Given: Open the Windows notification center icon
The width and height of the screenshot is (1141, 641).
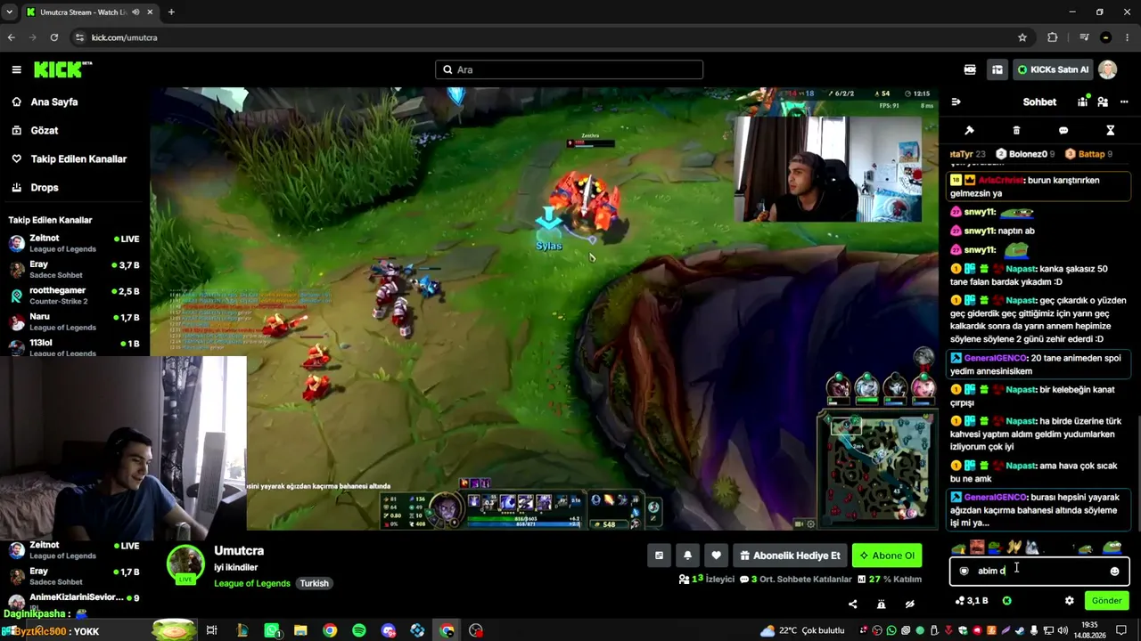Looking at the screenshot, I should 1121,630.
